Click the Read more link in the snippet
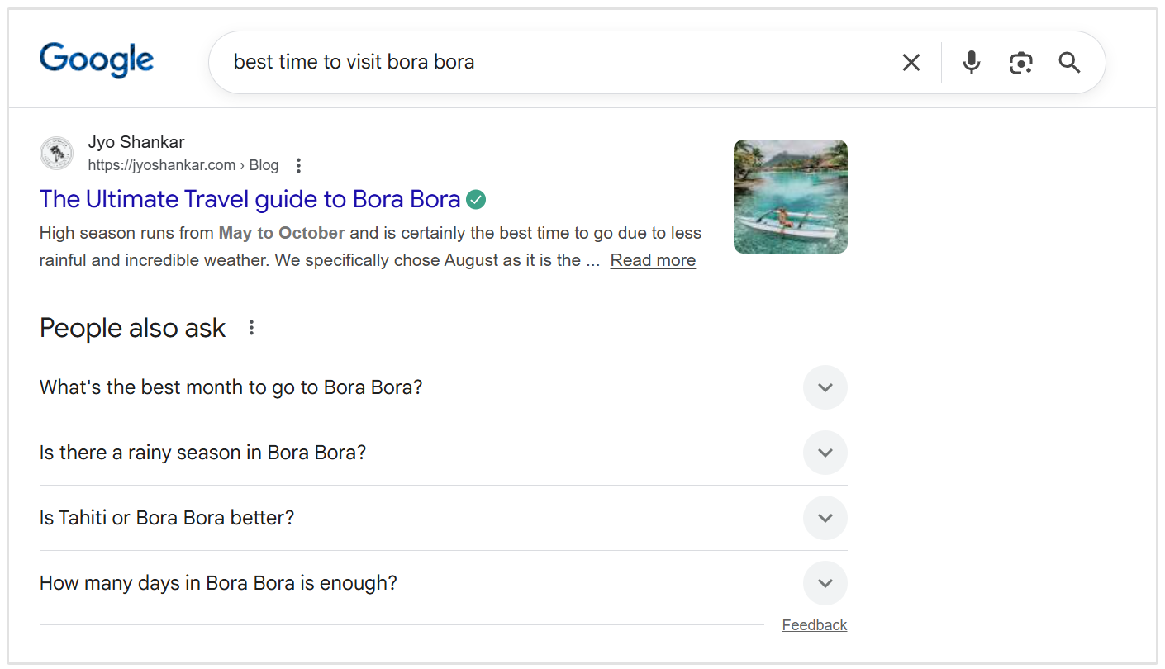 pyautogui.click(x=652, y=259)
